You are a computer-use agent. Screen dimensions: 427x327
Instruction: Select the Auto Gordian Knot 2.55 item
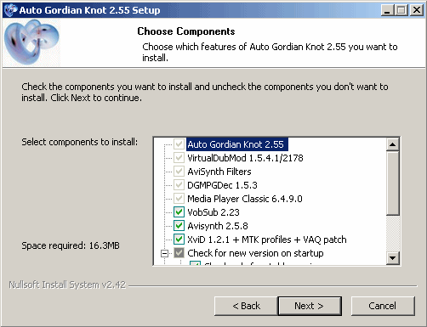(237, 144)
